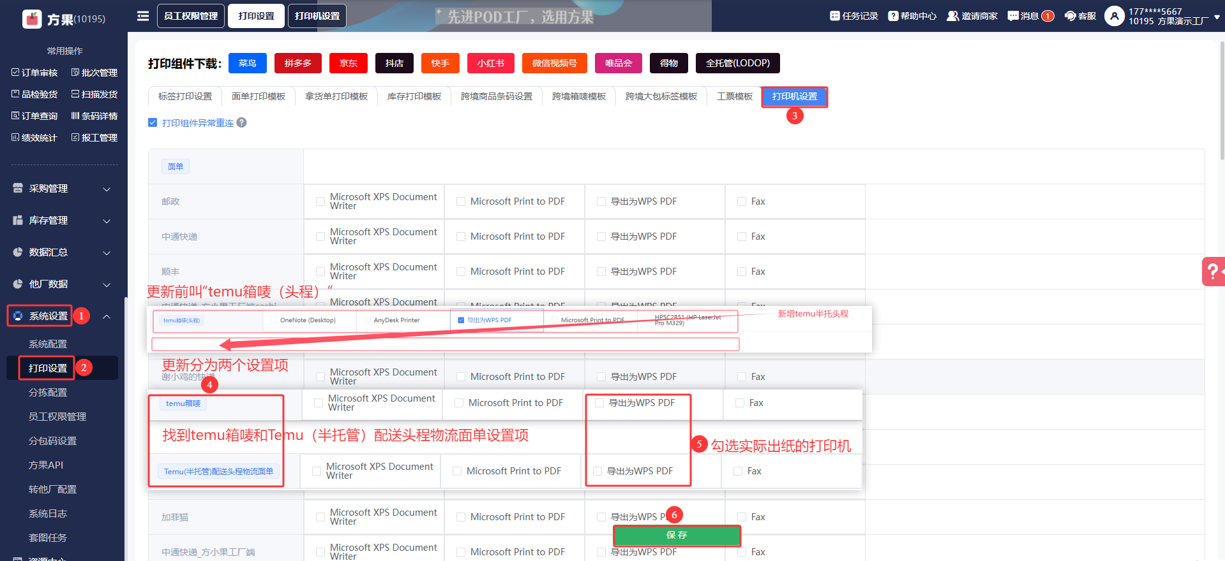Check Microsoft Print to PDF for 邮政
Image resolution: width=1225 pixels, height=561 pixels.
[461, 201]
